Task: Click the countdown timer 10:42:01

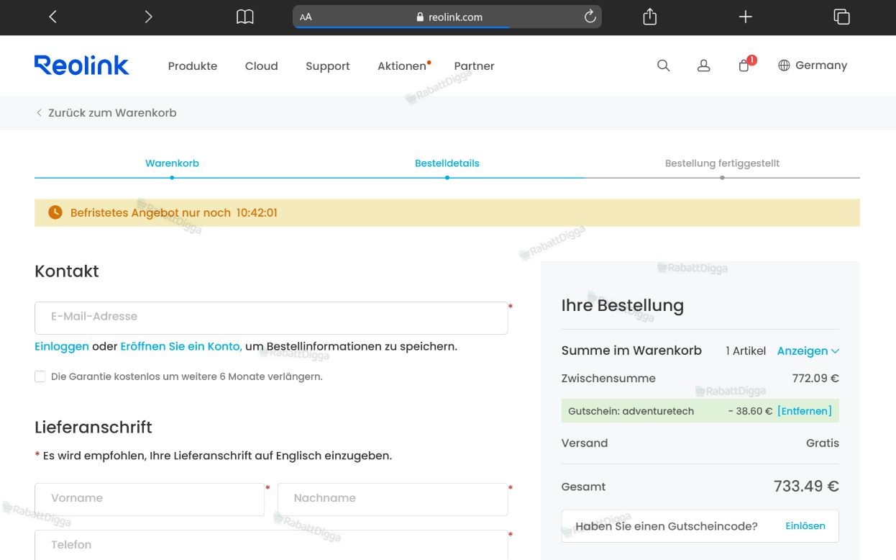Action: pyautogui.click(x=257, y=213)
